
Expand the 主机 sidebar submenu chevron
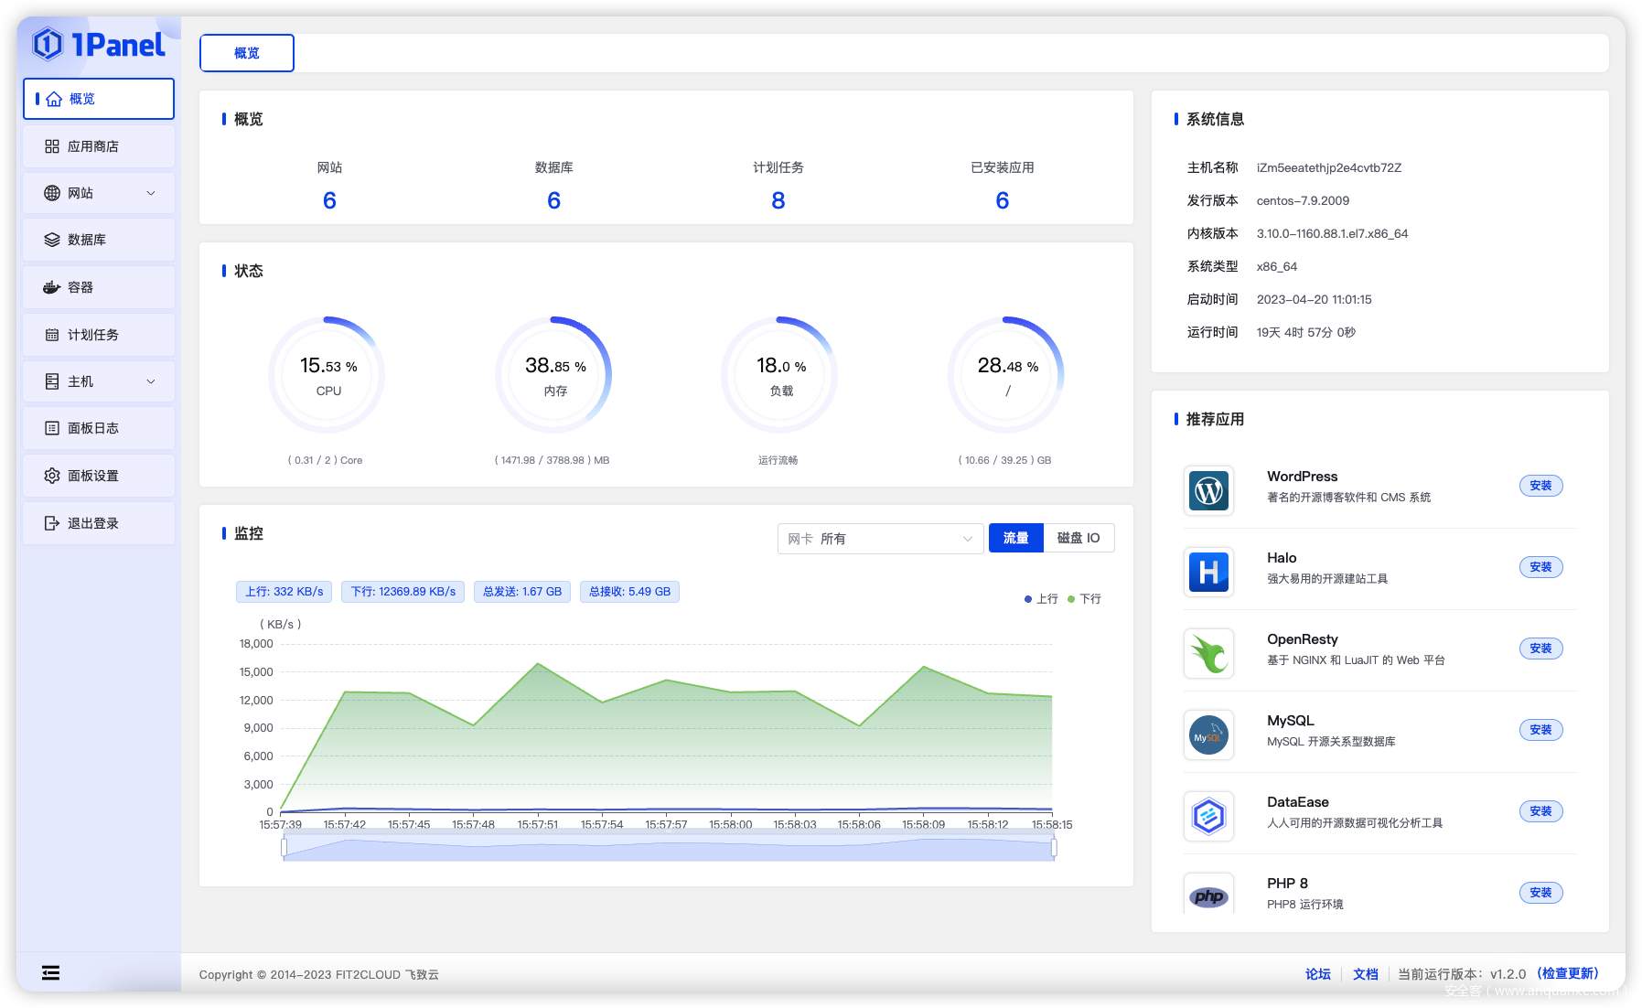(x=151, y=381)
